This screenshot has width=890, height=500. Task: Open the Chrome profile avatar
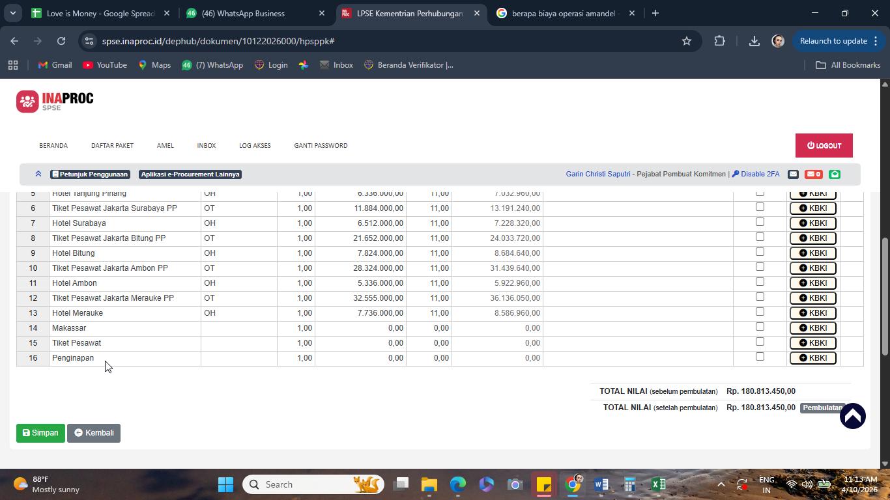tap(778, 41)
